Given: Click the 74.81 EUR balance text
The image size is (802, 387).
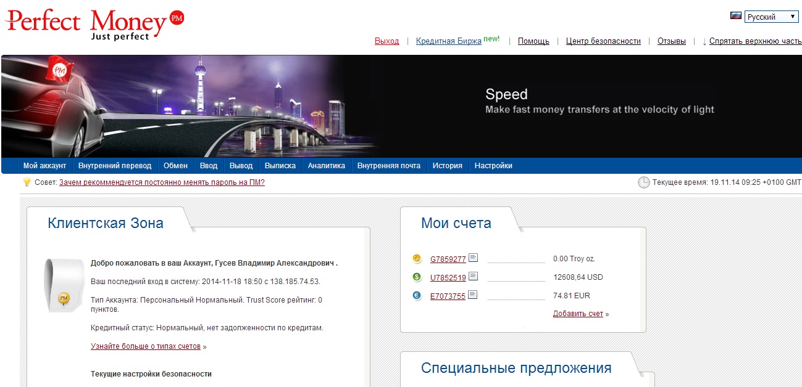Looking at the screenshot, I should pyautogui.click(x=572, y=296).
